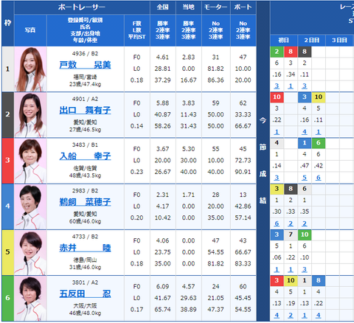Select the ボートレーサー column group header

point(82,7)
